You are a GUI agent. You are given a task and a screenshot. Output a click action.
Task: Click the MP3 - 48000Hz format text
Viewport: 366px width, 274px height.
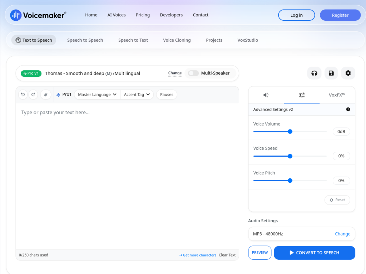[x=268, y=234]
